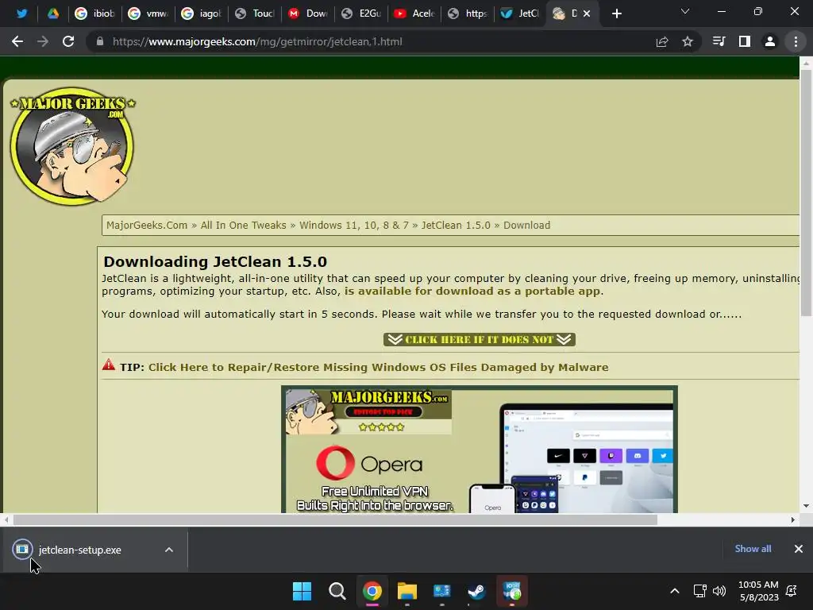The height and width of the screenshot is (610, 813).
Task: Switch to the Acele YouTube tab
Action: pos(414,14)
